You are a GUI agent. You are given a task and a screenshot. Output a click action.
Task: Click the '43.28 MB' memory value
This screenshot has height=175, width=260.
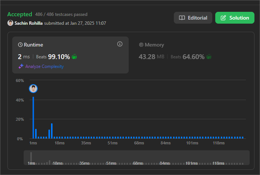pyautogui.click(x=151, y=57)
